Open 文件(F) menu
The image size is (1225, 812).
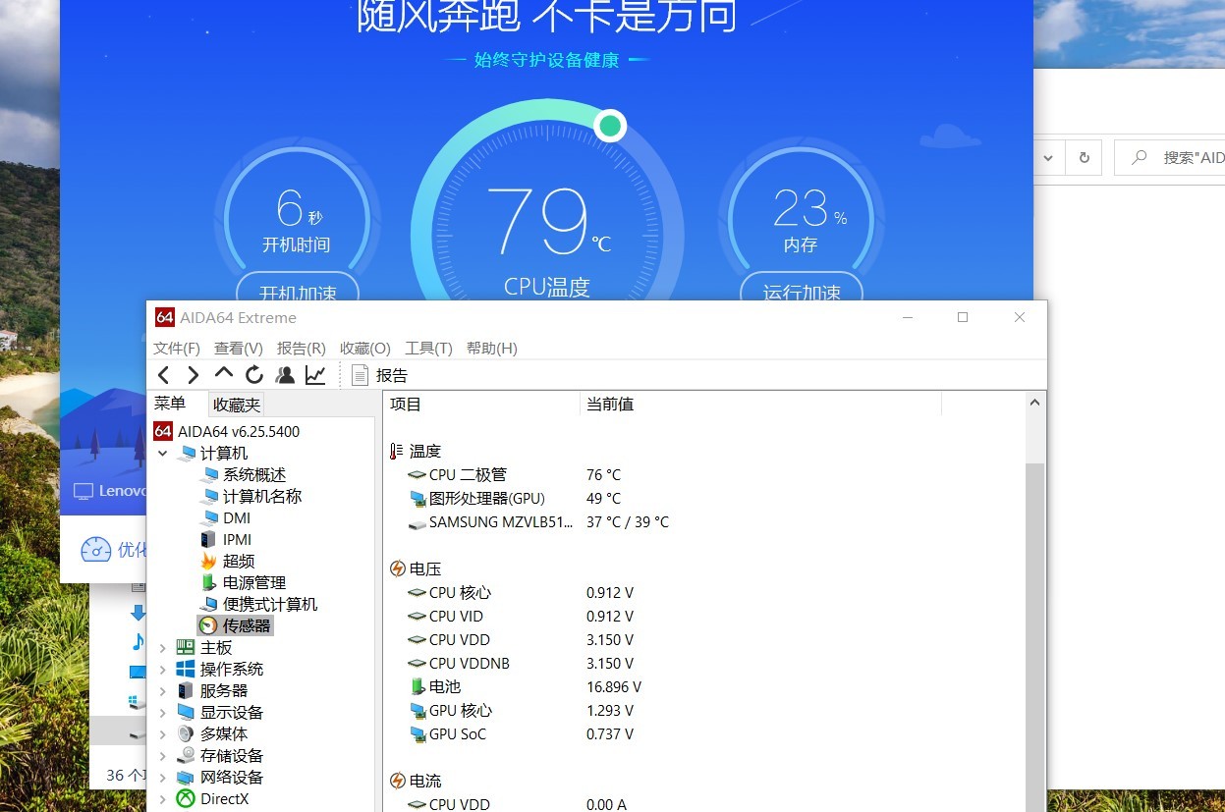177,348
